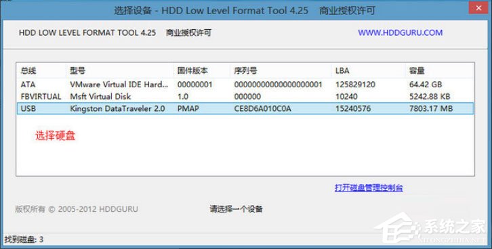
Task: Click the HDD LOW LEVEL FORMAT TOOL 4.25 heading
Action: 87,32
